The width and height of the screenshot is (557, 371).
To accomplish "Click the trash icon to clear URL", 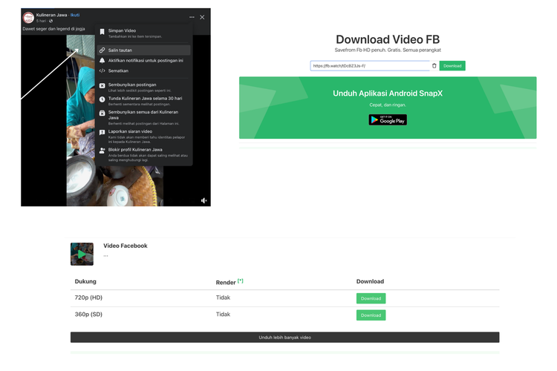I will 434,66.
